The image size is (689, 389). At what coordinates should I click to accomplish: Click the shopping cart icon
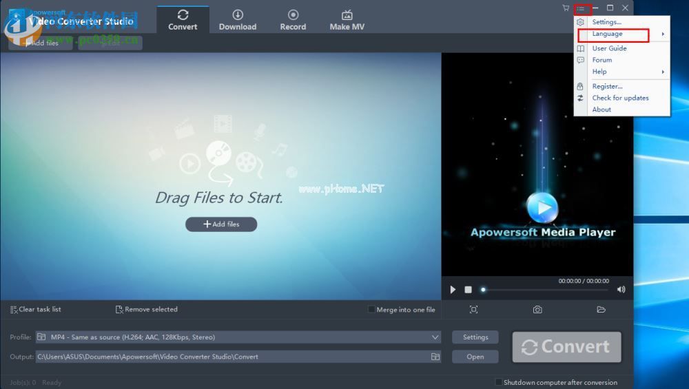tap(566, 8)
